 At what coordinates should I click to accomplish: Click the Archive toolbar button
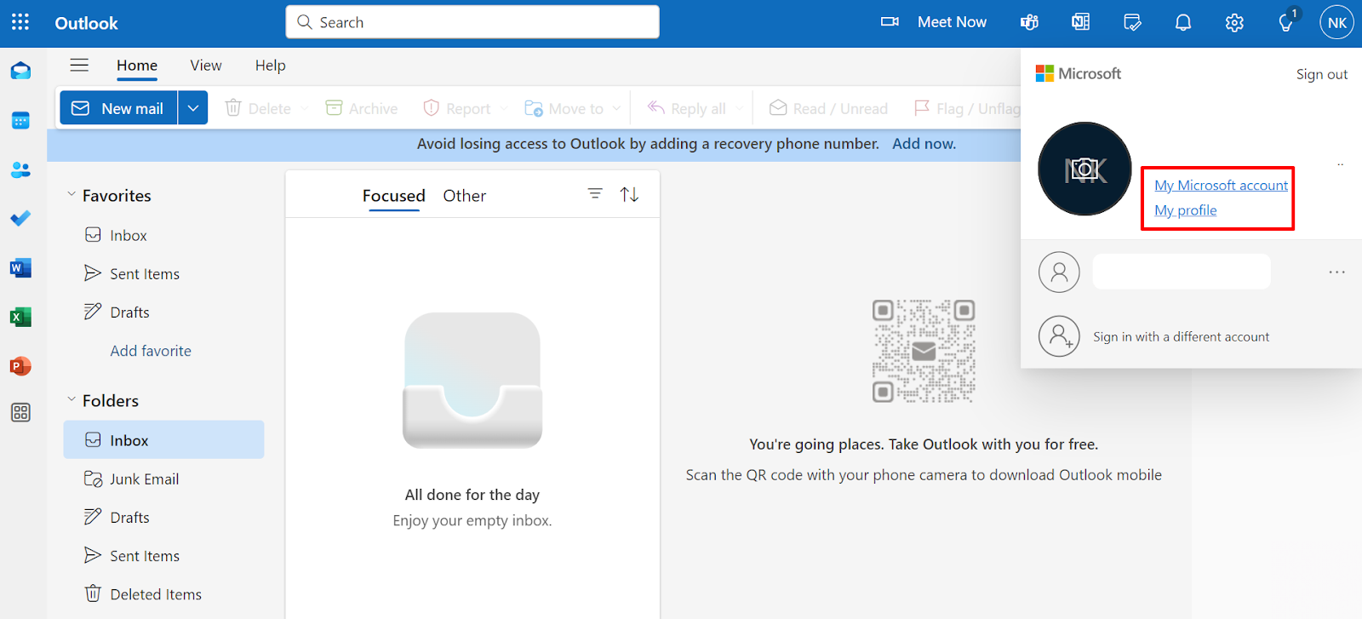[362, 108]
